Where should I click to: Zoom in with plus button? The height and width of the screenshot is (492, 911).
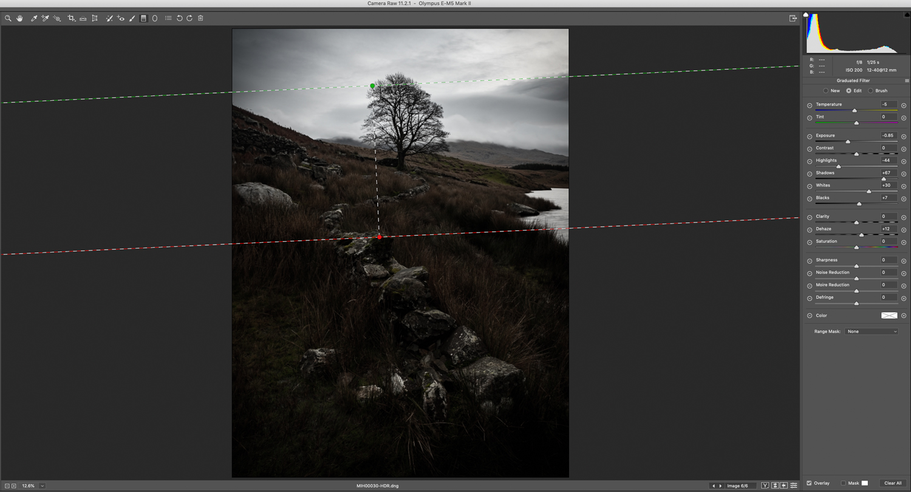14,486
